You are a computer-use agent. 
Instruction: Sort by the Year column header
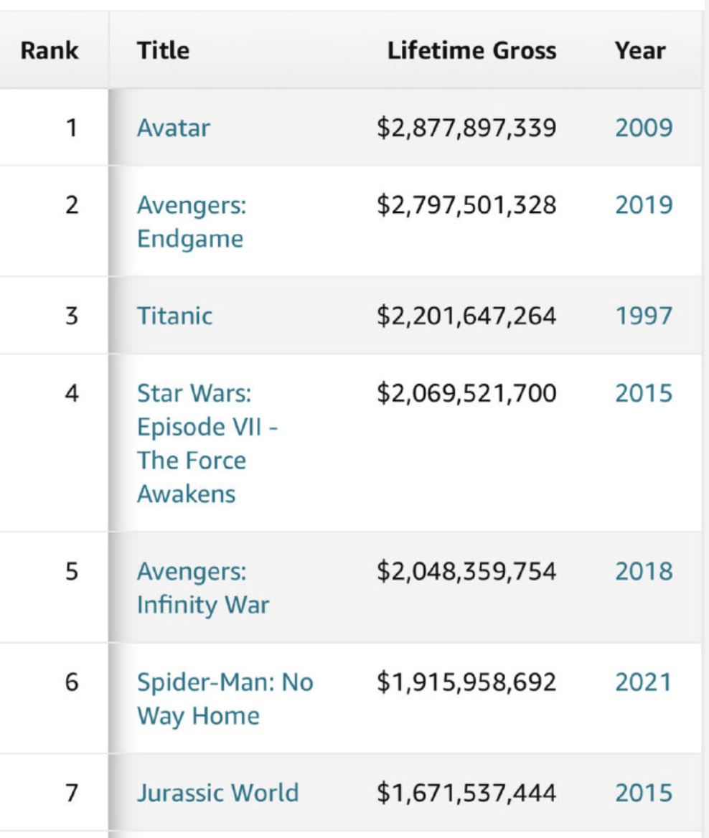coord(640,51)
